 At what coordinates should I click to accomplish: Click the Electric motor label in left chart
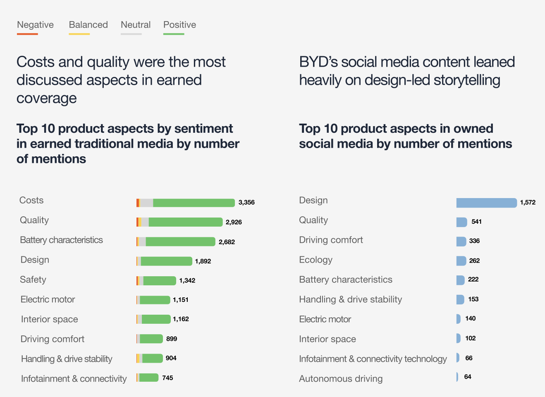point(48,299)
